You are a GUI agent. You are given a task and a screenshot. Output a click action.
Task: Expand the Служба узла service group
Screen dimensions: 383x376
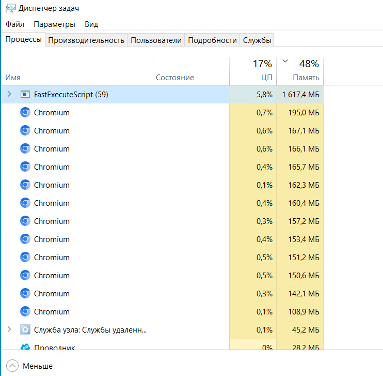[x=9, y=330]
